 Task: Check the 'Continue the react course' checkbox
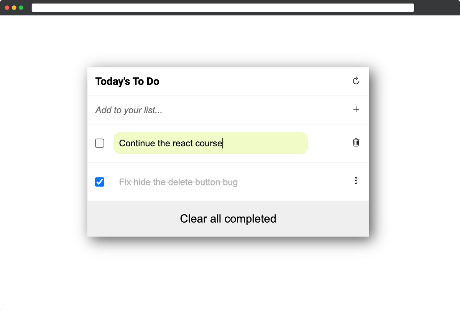(100, 143)
